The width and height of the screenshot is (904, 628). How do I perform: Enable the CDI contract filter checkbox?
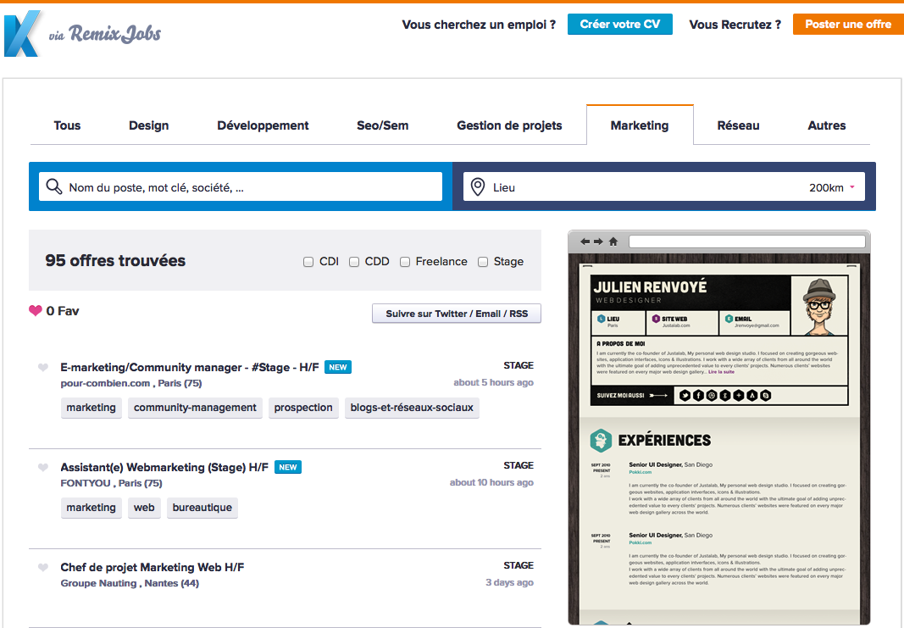pyautogui.click(x=308, y=262)
